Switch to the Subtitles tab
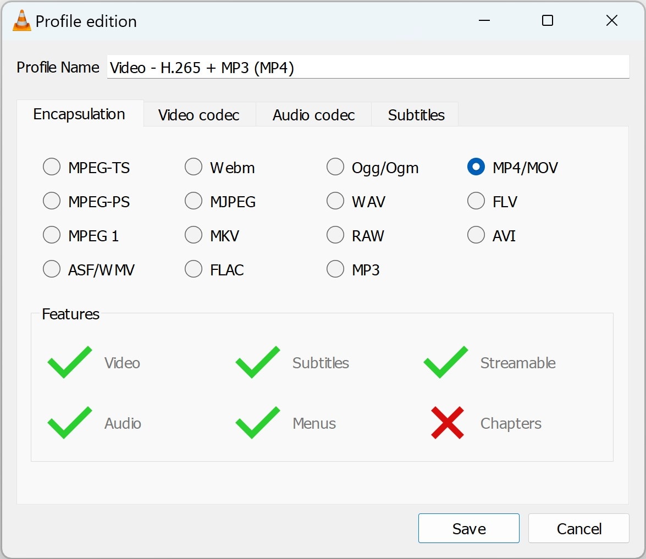This screenshot has height=559, width=646. [x=416, y=115]
